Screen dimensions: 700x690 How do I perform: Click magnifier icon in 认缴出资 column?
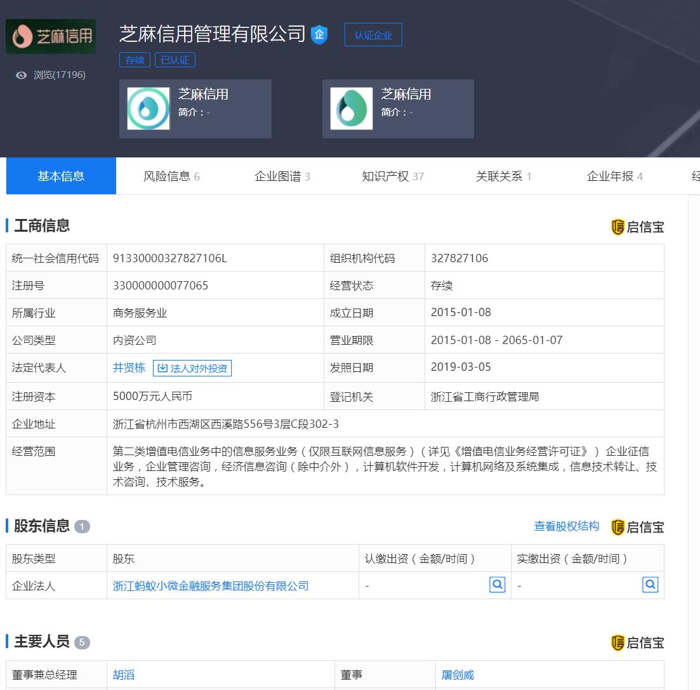tap(498, 585)
